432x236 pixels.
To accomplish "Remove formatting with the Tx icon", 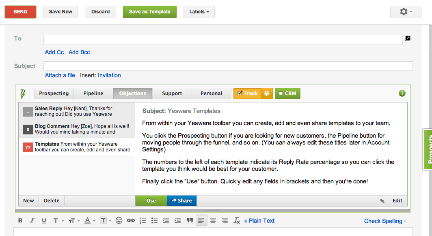I will point(237,221).
